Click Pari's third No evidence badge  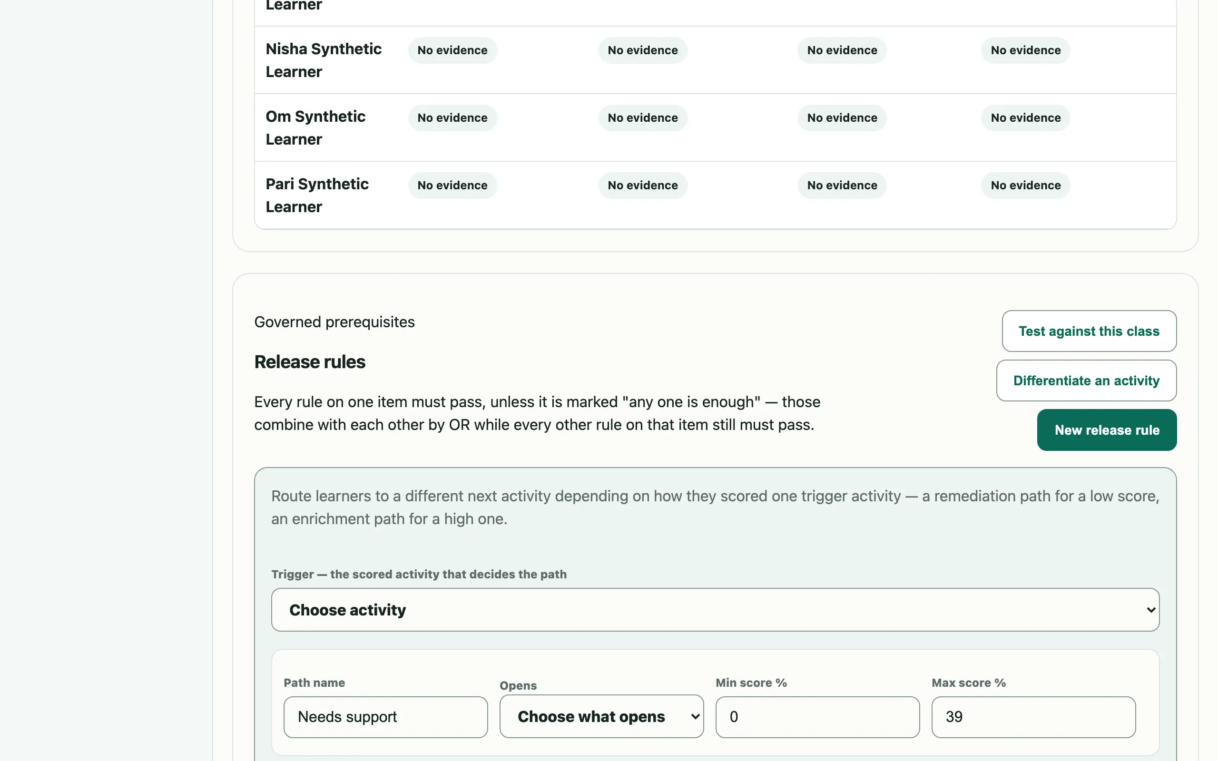[x=842, y=185]
